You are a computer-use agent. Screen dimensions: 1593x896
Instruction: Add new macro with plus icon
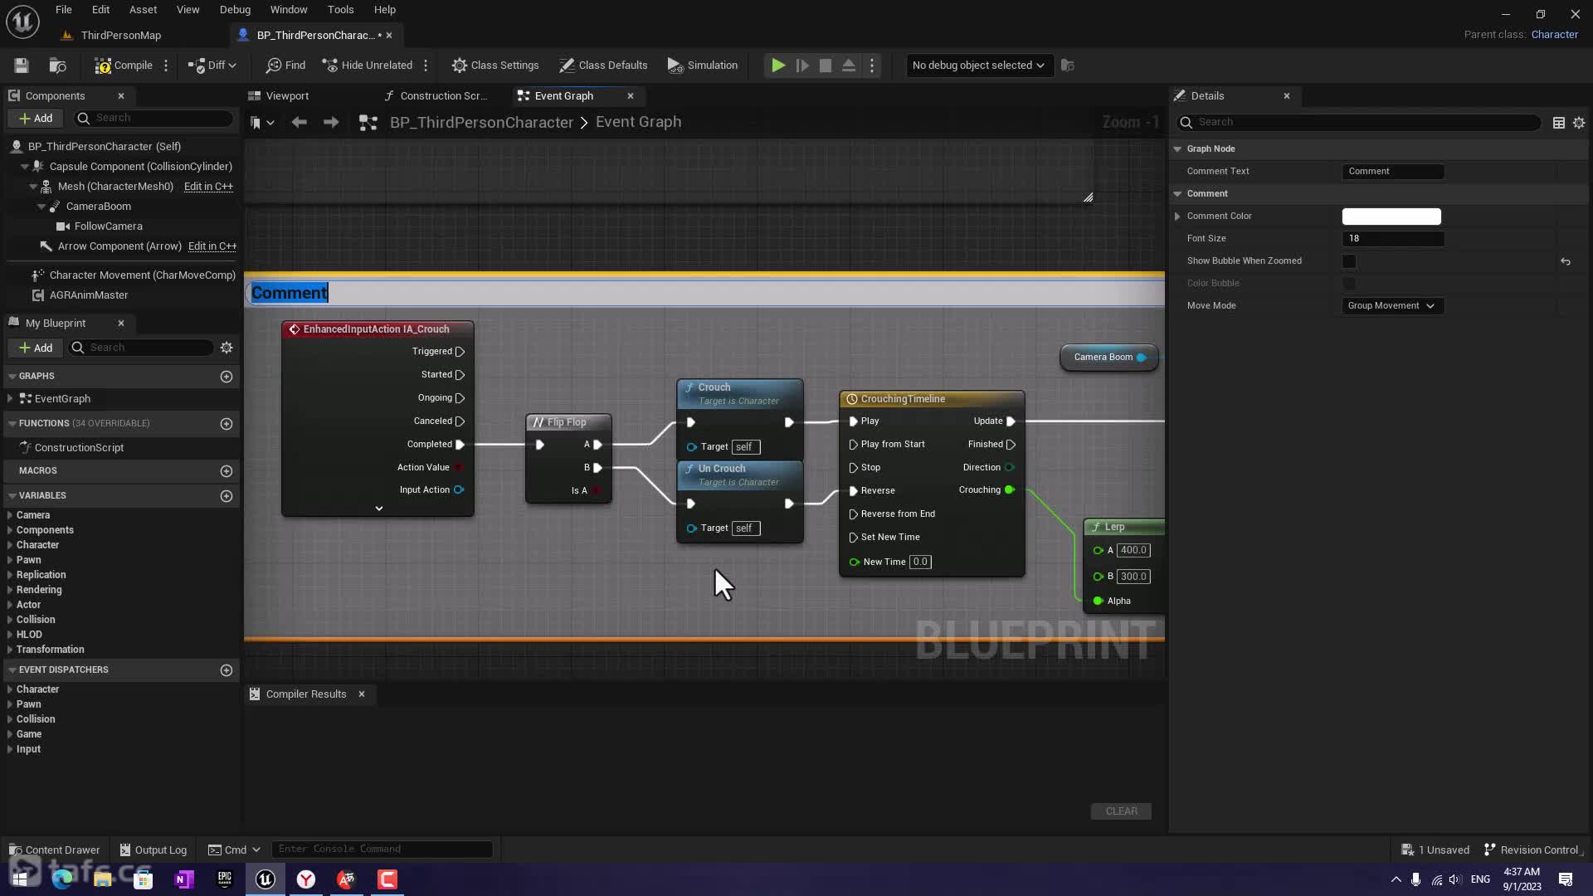coord(227,471)
